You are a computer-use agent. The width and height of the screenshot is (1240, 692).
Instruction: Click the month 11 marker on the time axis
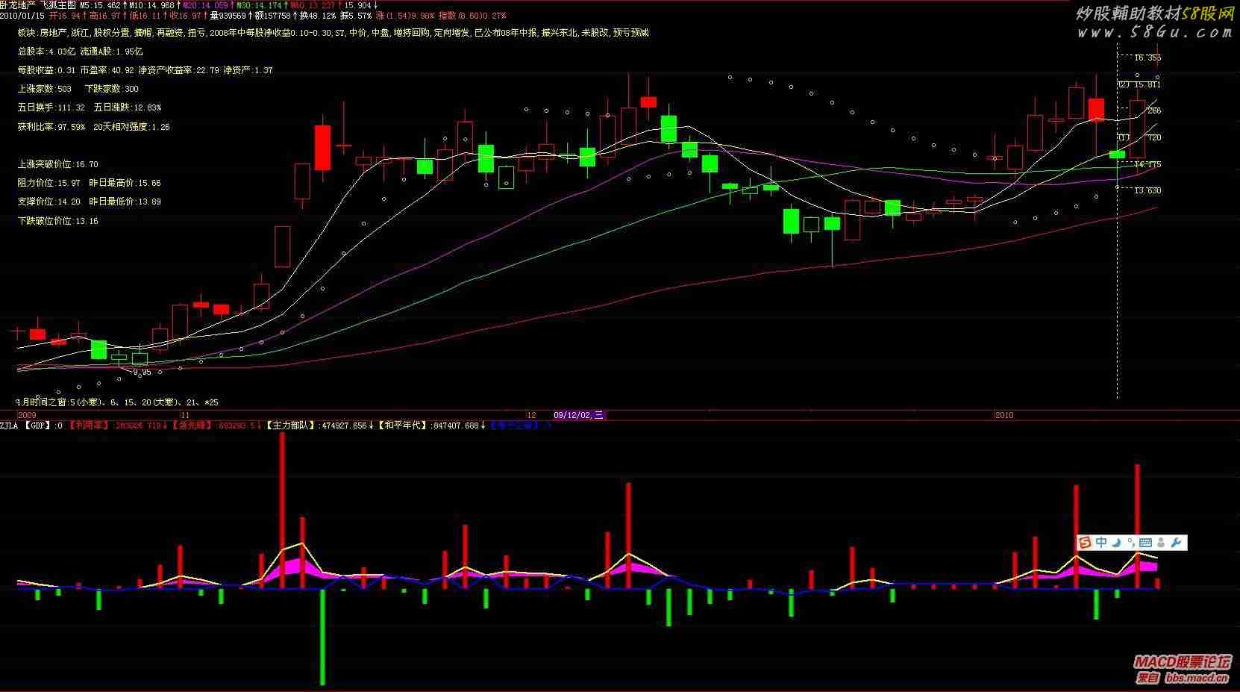click(x=185, y=415)
